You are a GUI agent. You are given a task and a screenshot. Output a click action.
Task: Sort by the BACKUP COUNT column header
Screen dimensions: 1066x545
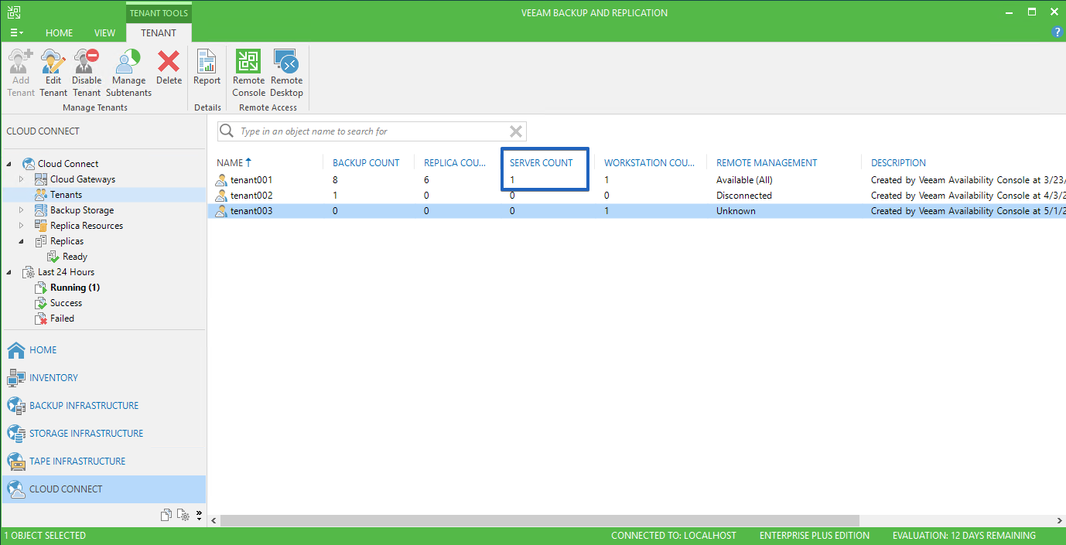366,163
